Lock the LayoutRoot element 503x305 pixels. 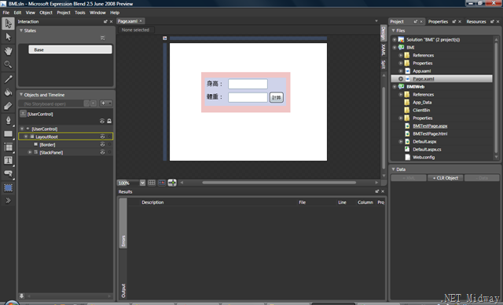coord(109,136)
